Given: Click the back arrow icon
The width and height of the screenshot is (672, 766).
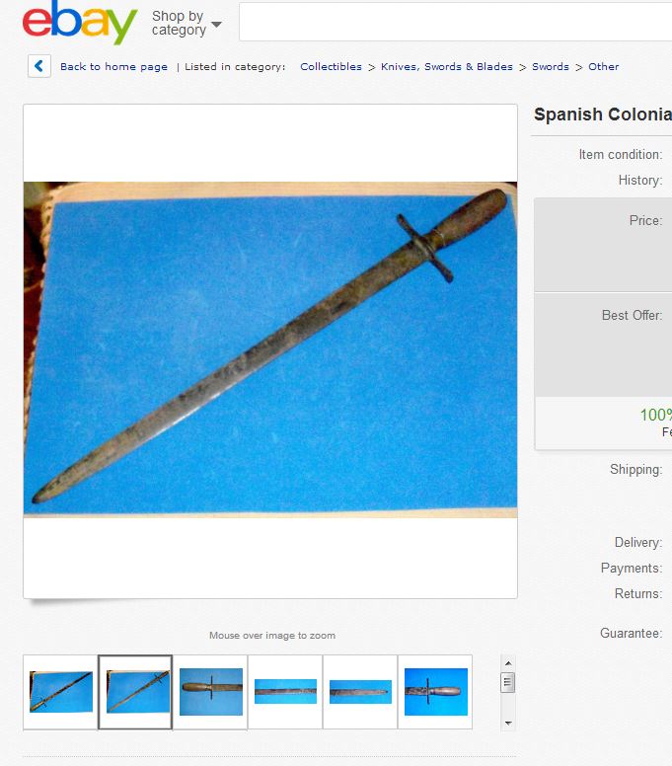Looking at the screenshot, I should pyautogui.click(x=39, y=66).
